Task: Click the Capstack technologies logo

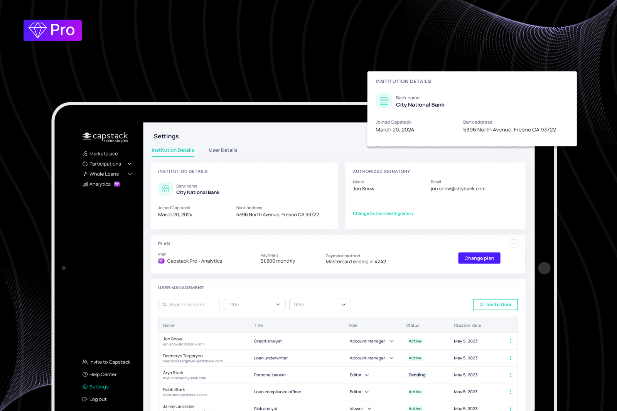Action: (105, 137)
